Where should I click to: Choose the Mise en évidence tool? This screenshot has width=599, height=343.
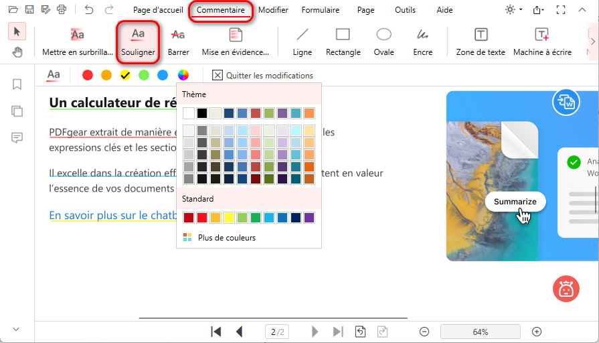click(x=236, y=42)
